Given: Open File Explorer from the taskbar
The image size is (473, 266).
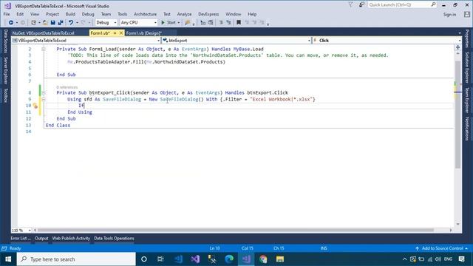Looking at the screenshot, I should pyautogui.click(x=280, y=259).
